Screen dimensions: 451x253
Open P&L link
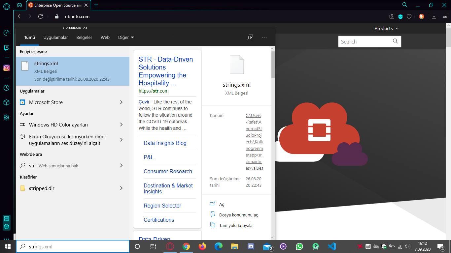[x=149, y=157]
